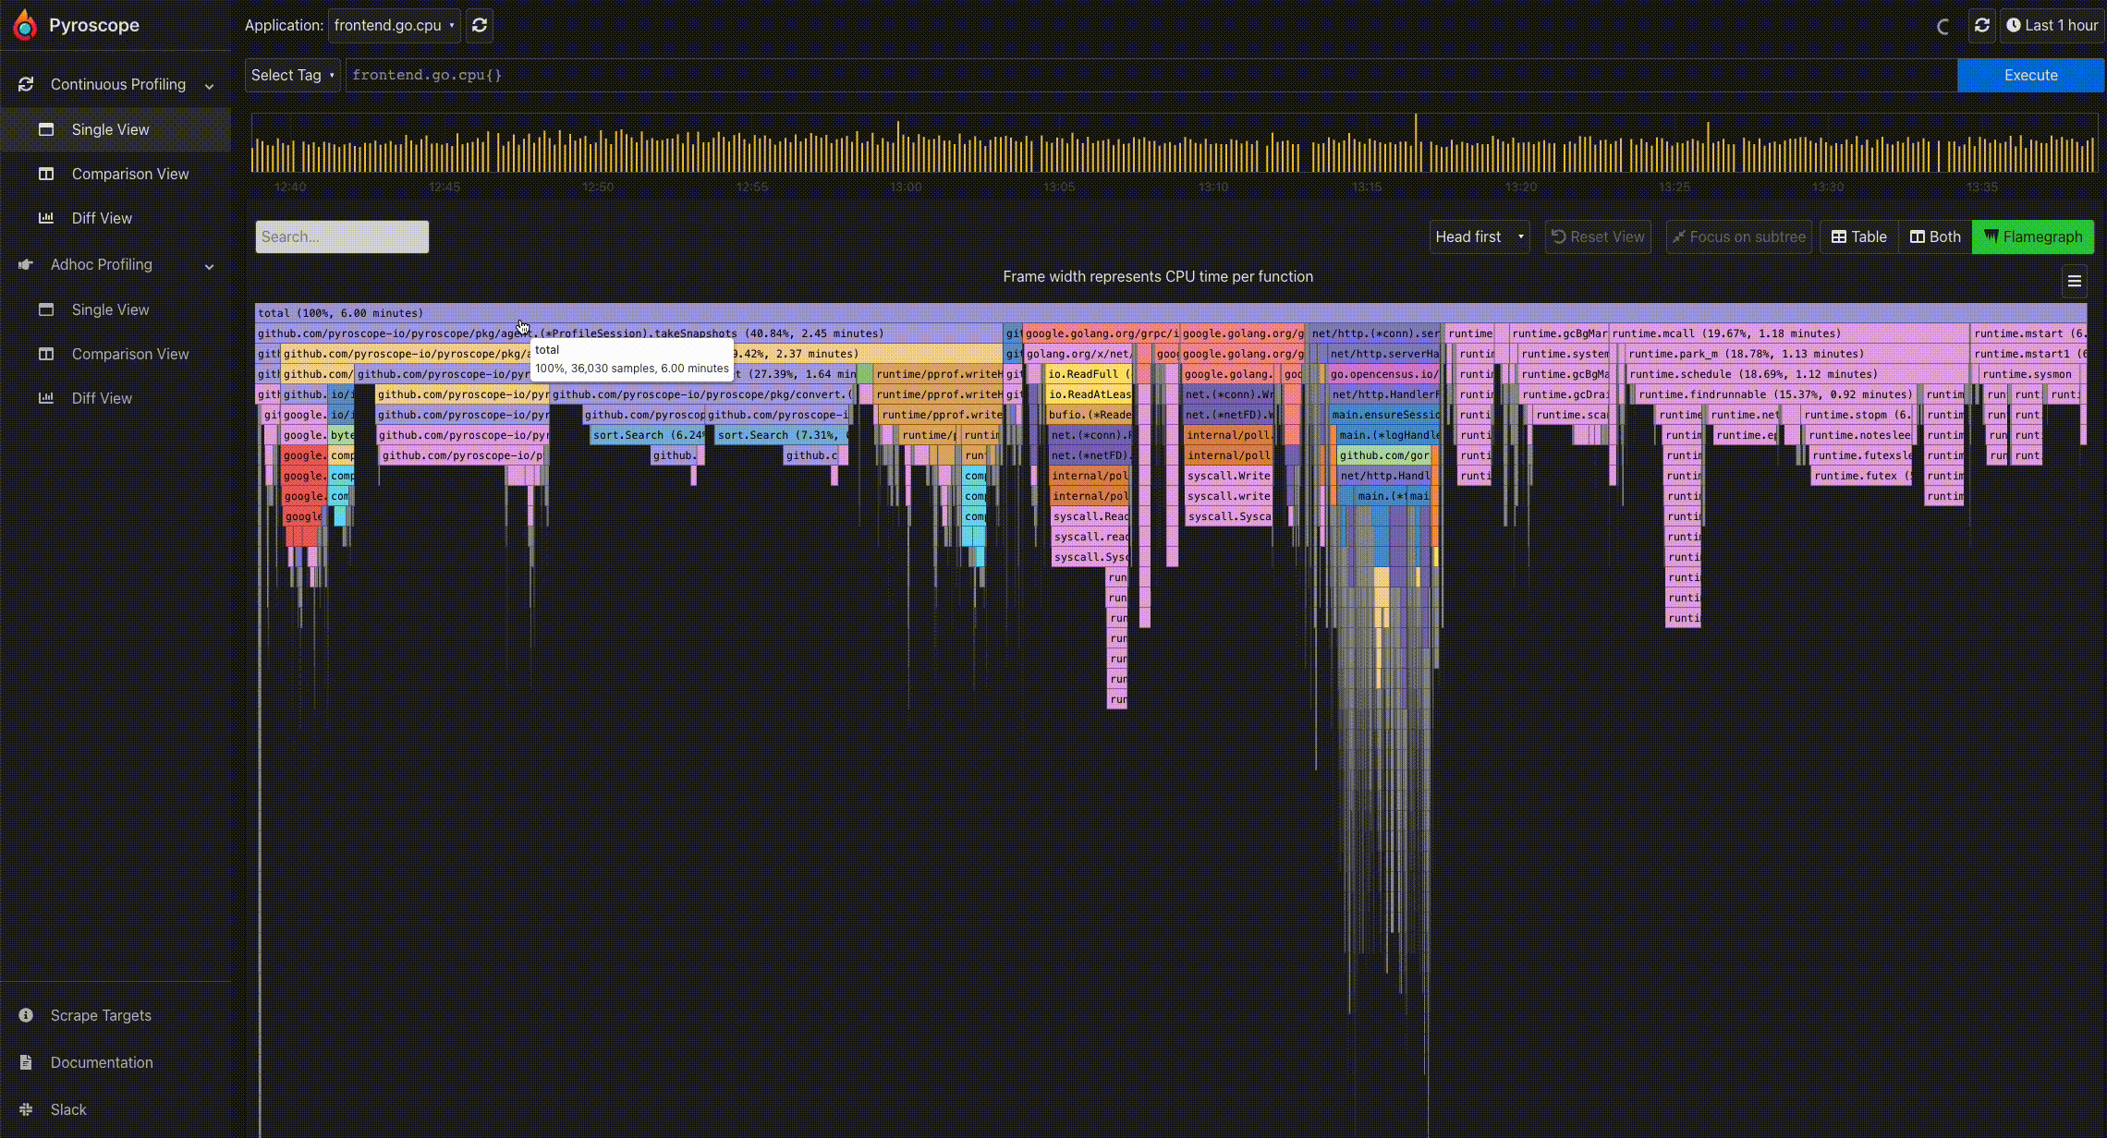Click the Pyroscope flame logo
Screen dimensions: 2107x1138
click(25, 25)
